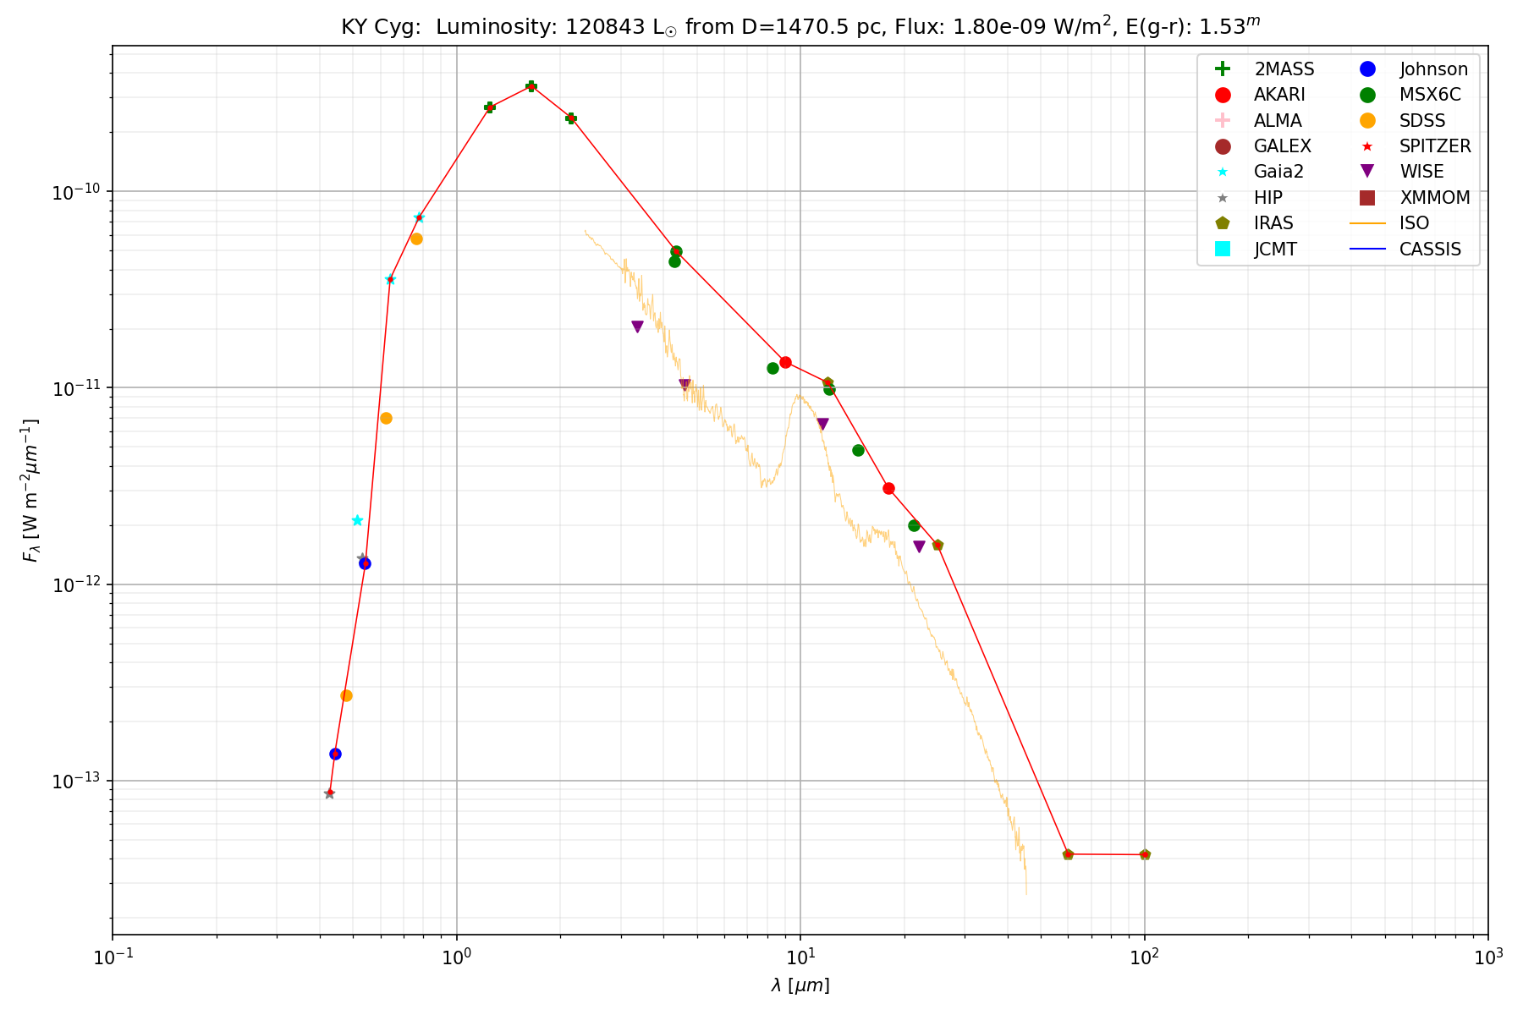Click the XMMOM brown square legend marker
The width and height of the screenshot is (1523, 1015).
point(1367,198)
